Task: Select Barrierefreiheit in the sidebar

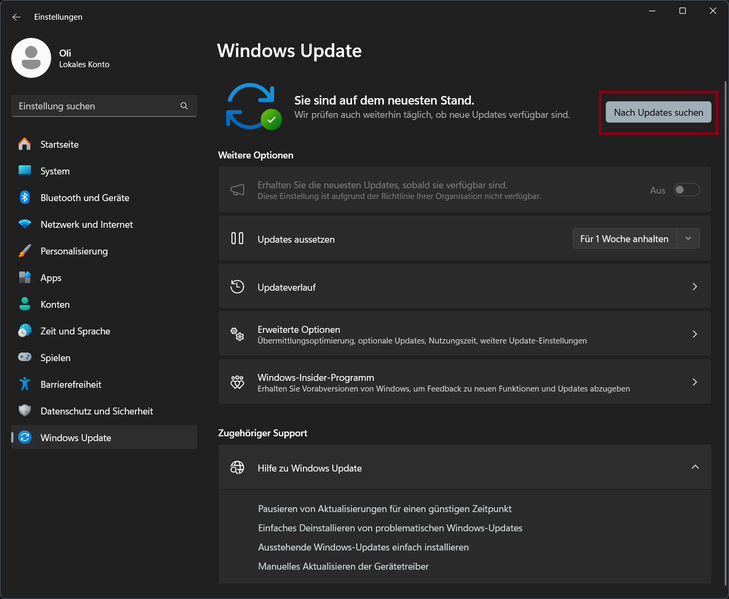Action: (104, 385)
